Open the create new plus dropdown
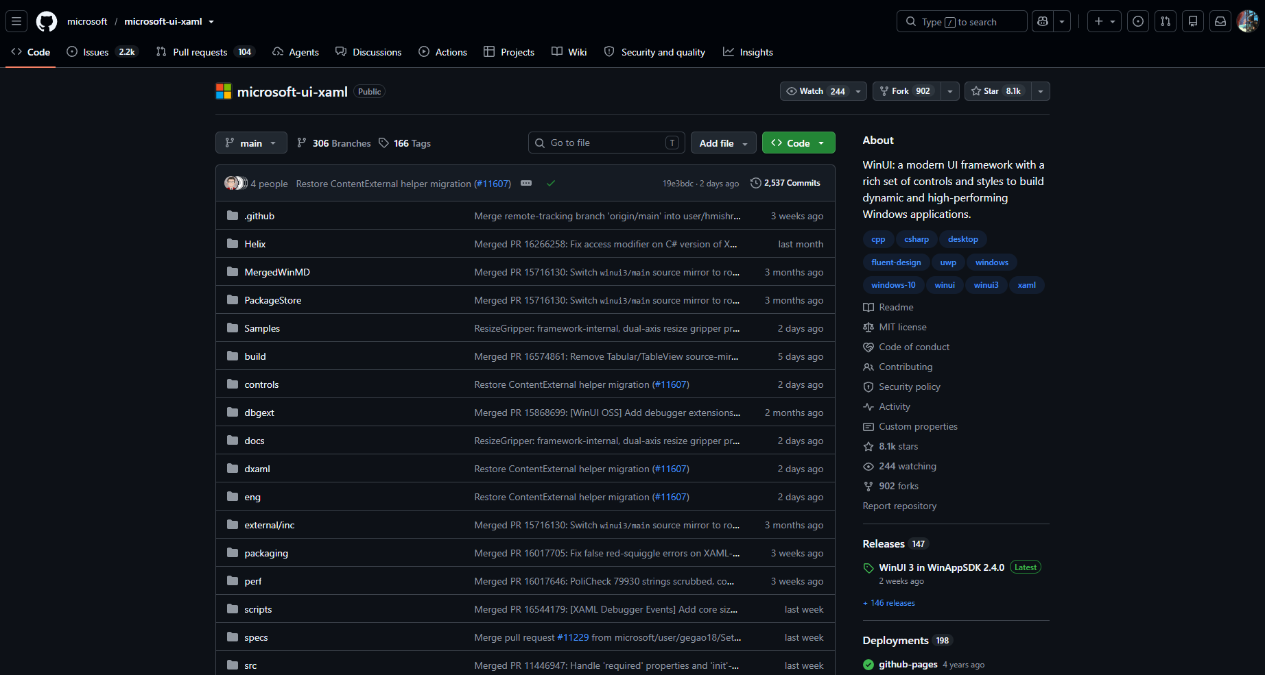This screenshot has width=1265, height=675. coord(1104,21)
